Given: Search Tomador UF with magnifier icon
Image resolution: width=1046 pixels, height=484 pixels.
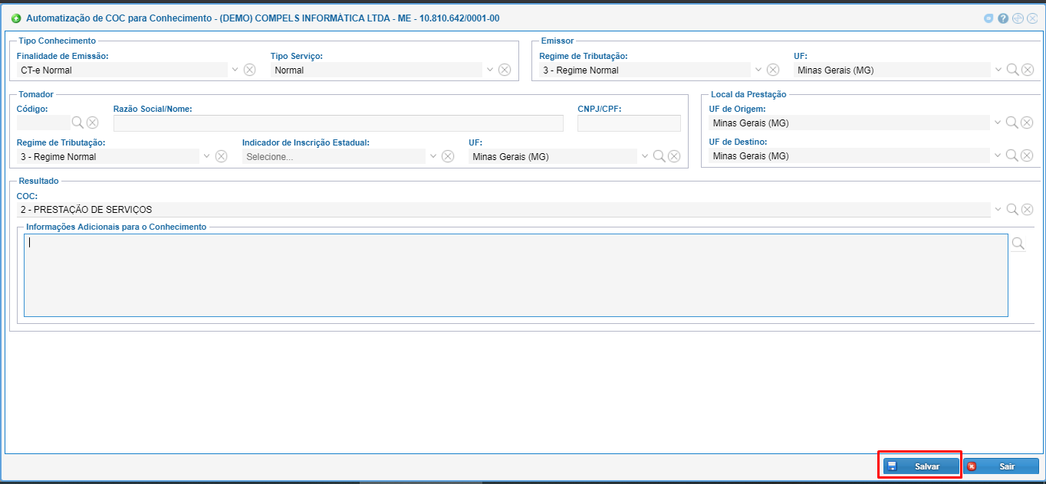Looking at the screenshot, I should pyautogui.click(x=659, y=156).
